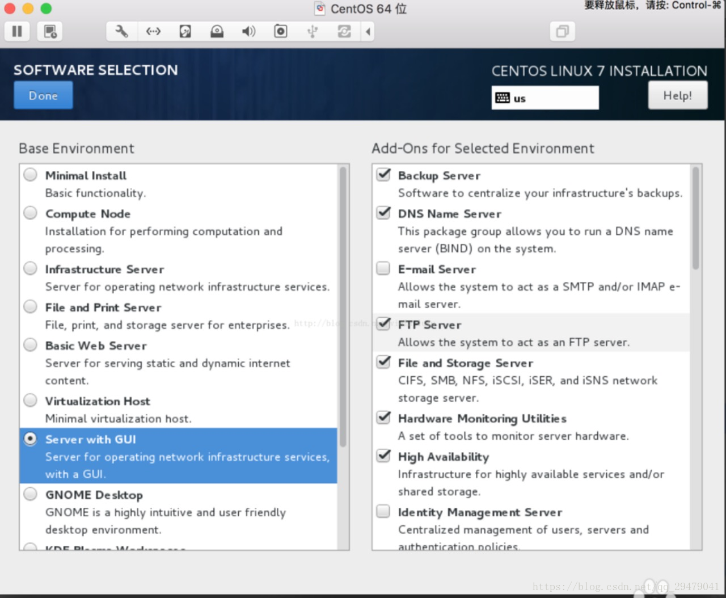Click 'Basic Web Server' label text
The image size is (726, 598).
[96, 346]
